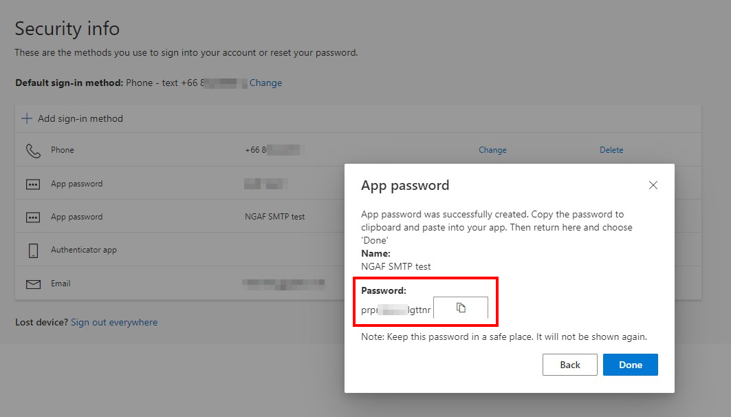Click the Email envelope icon
Screen dimensions: 731x417
(33, 284)
